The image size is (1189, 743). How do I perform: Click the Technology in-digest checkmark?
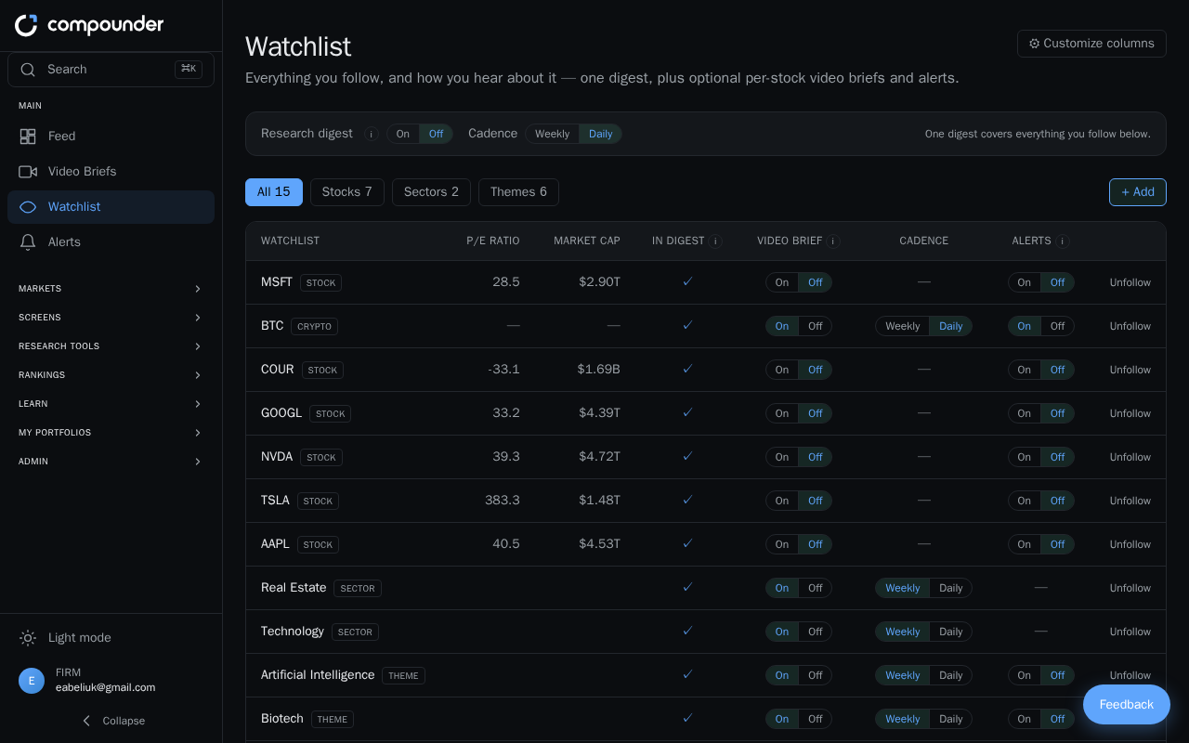pyautogui.click(x=687, y=631)
